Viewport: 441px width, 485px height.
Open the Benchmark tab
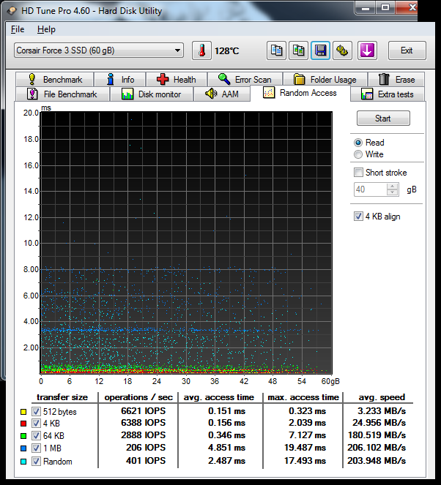click(54, 80)
